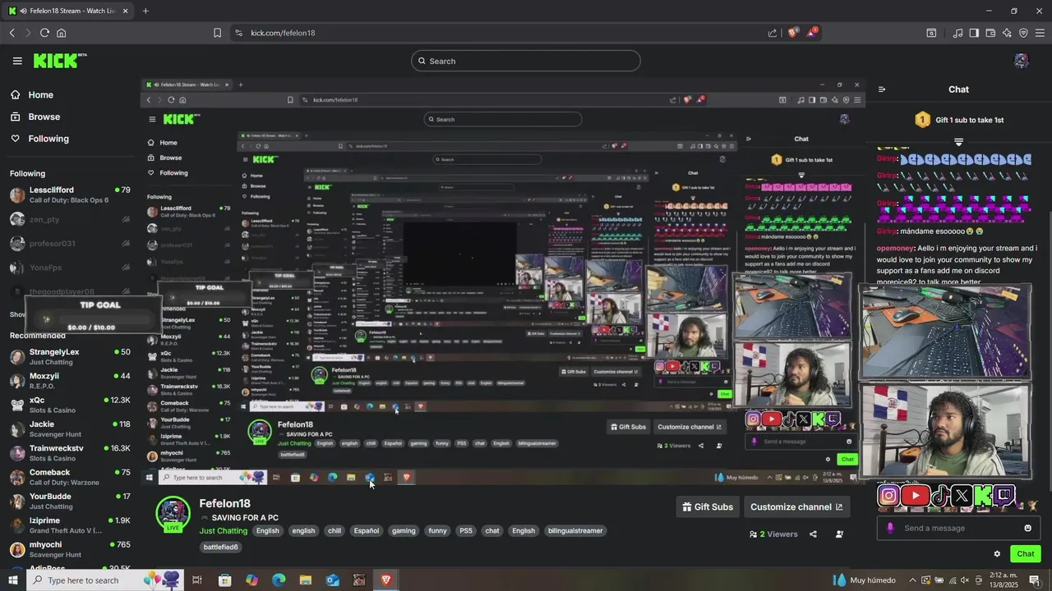1052x591 pixels.
Task: Open StrangelyLex recommended channel
Action: pyautogui.click(x=70, y=356)
